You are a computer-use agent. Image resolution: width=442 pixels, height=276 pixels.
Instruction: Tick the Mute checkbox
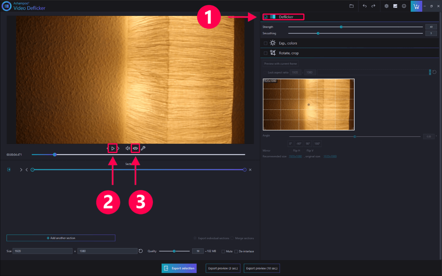[x=223, y=252]
